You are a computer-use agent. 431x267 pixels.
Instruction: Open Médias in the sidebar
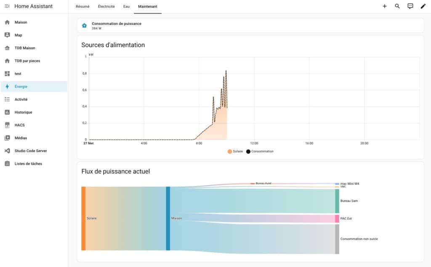pyautogui.click(x=21, y=138)
